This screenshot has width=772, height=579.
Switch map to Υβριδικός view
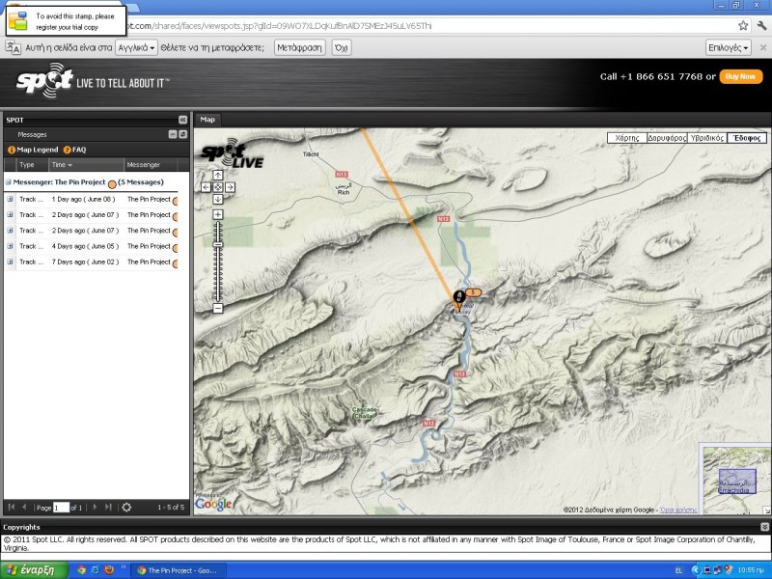(707, 138)
